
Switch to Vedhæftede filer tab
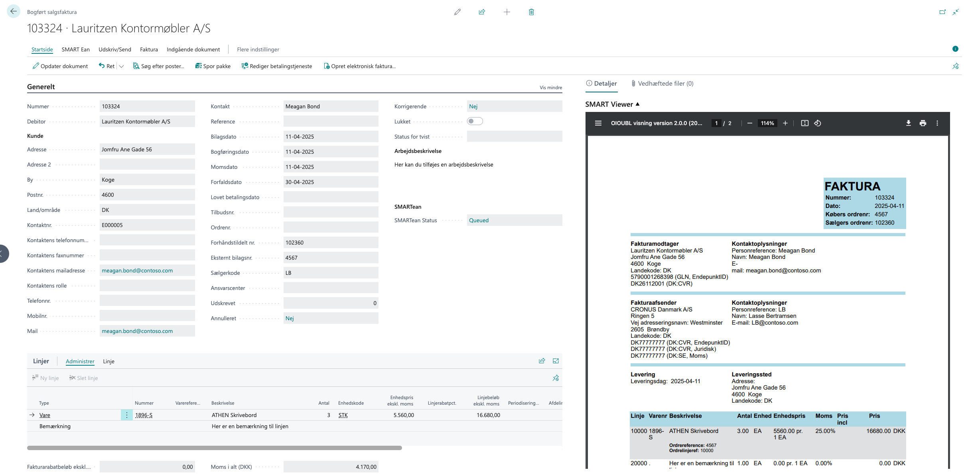(x=662, y=83)
